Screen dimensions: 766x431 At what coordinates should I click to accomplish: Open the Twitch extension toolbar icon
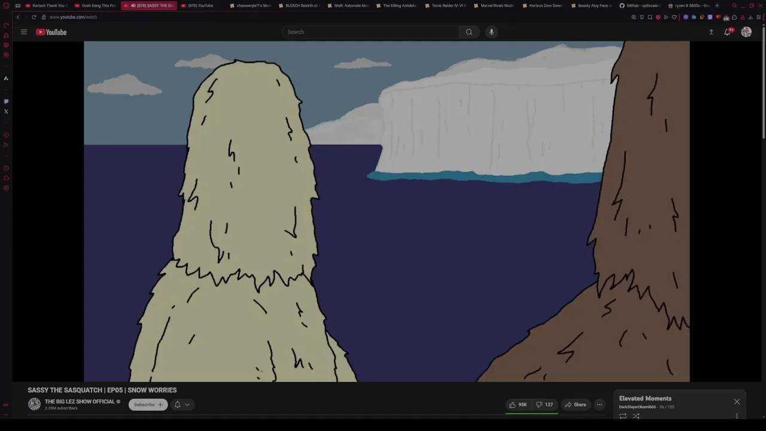tap(710, 17)
